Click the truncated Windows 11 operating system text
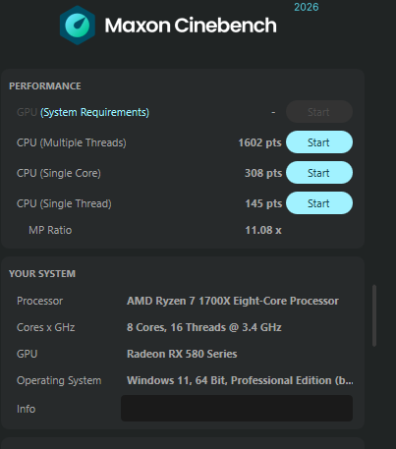The width and height of the screenshot is (396, 449). (x=240, y=380)
